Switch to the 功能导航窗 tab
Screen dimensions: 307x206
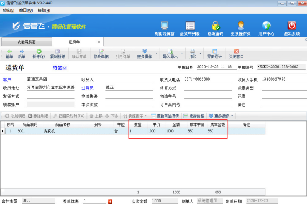pyautogui.click(x=27, y=42)
